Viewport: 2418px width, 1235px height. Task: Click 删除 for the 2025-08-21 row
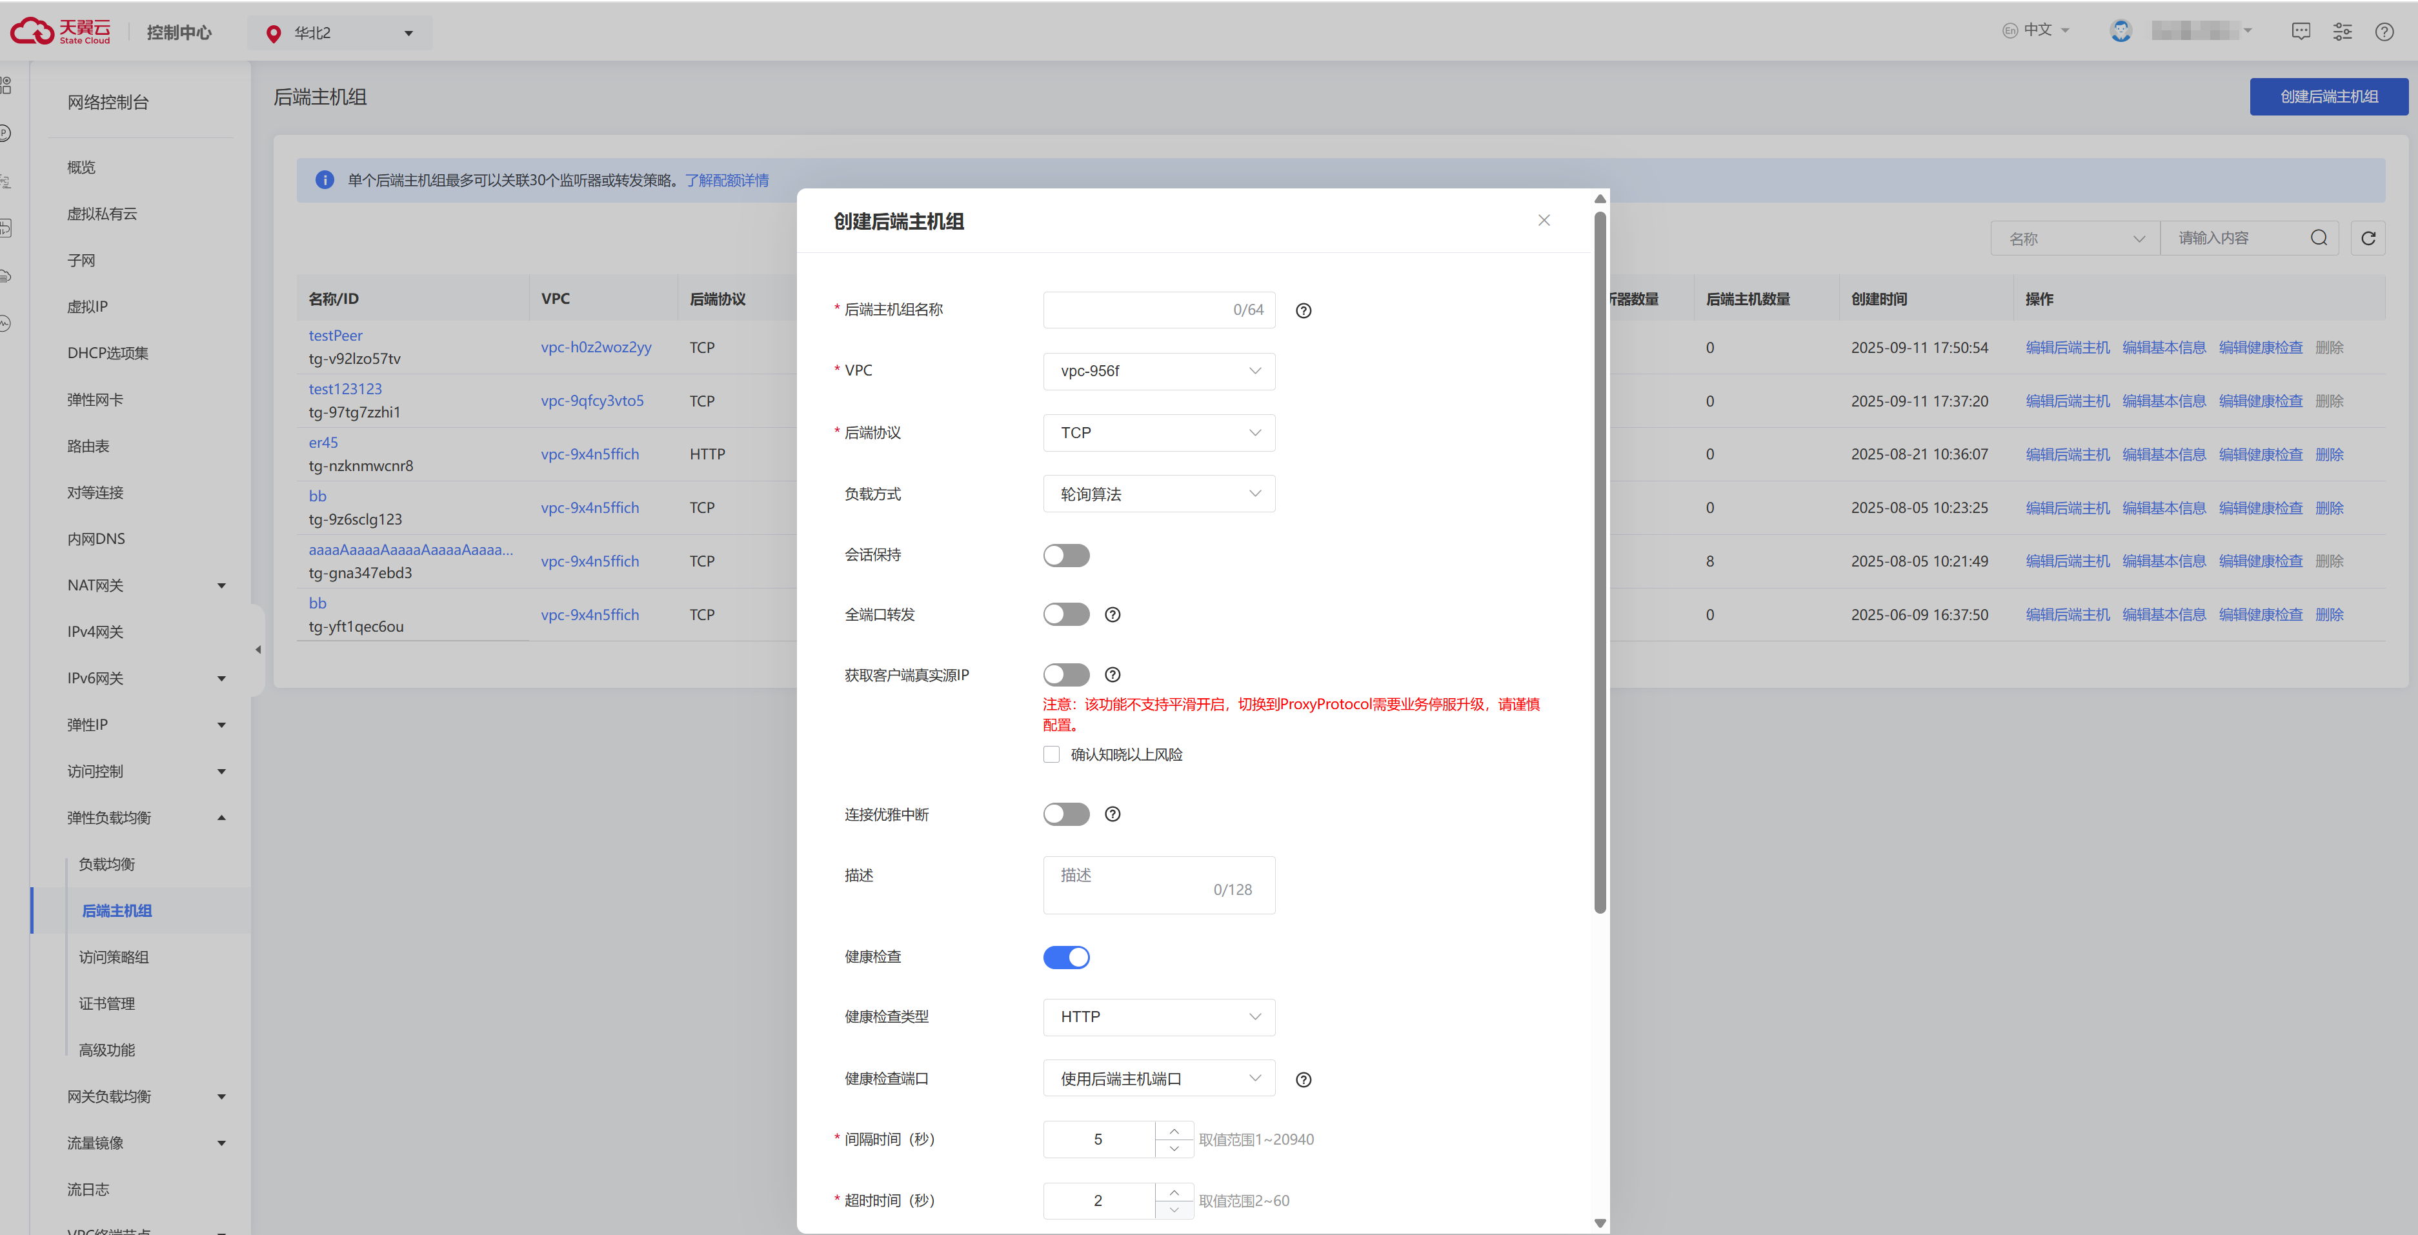pos(2329,455)
